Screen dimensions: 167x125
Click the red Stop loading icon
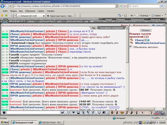click(125, 6)
